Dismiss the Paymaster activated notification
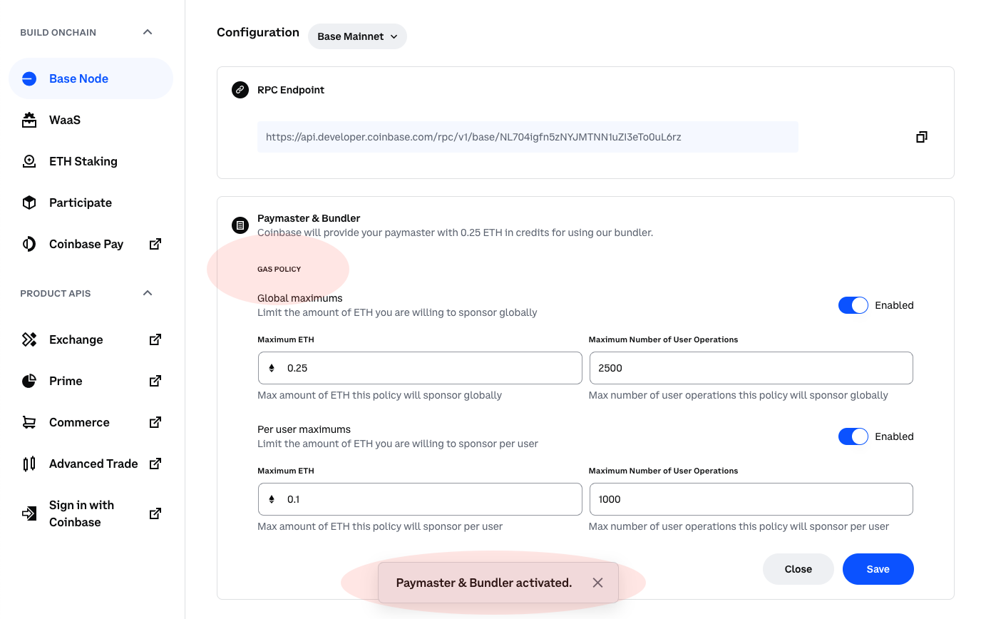The height and width of the screenshot is (619, 986). tap(597, 583)
